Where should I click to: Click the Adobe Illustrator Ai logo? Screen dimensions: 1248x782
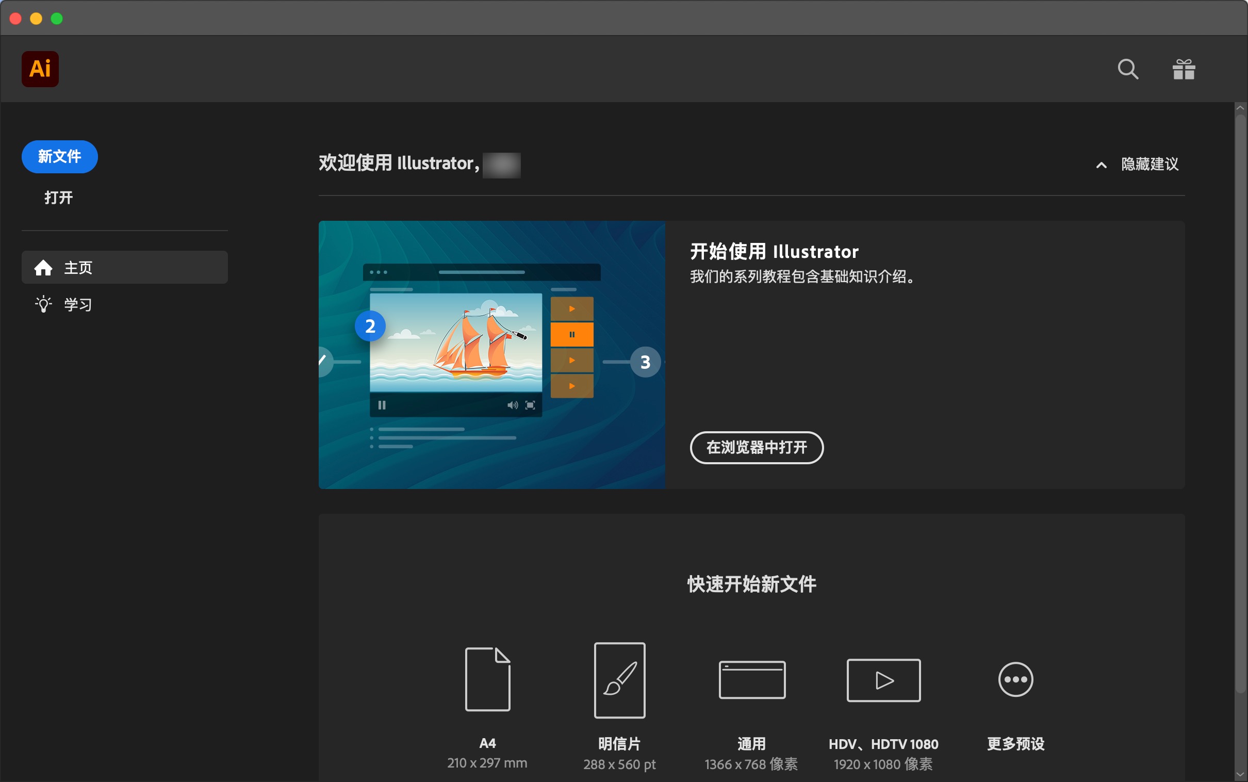pos(40,69)
